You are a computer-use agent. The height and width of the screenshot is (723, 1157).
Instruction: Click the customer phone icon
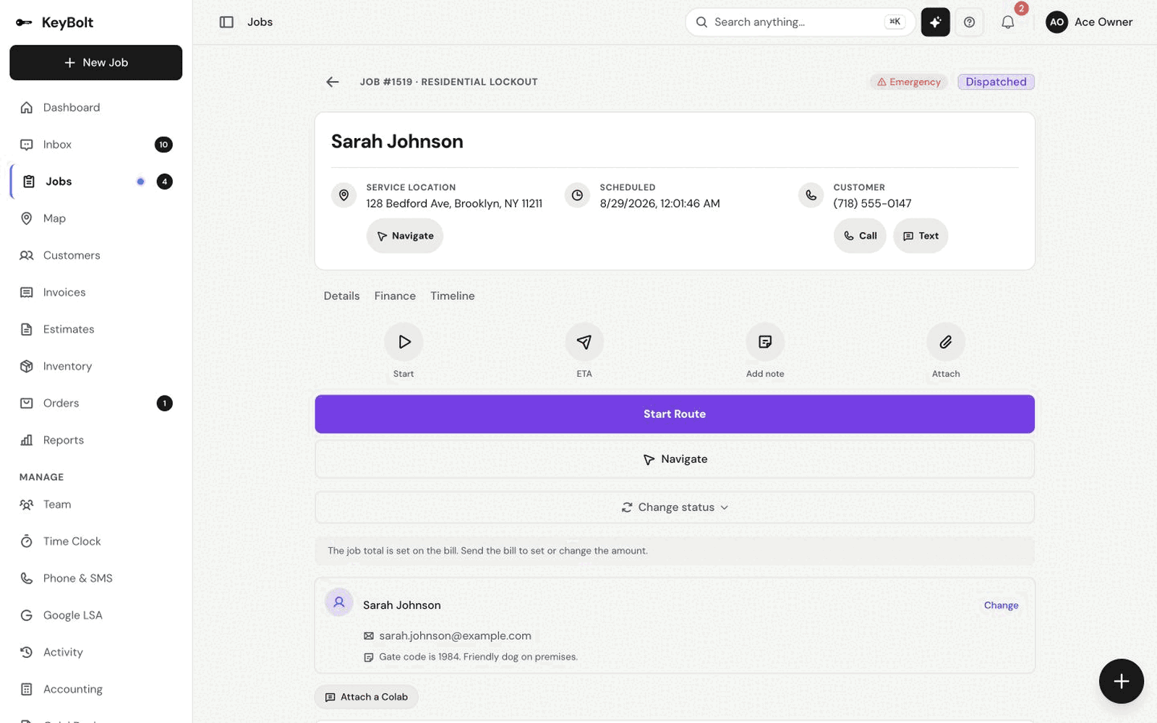tap(811, 195)
